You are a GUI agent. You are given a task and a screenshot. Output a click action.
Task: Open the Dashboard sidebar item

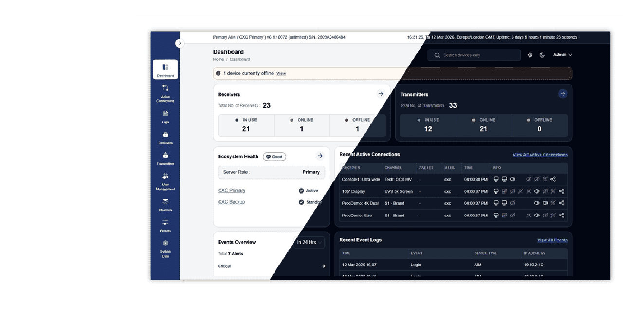[165, 69]
